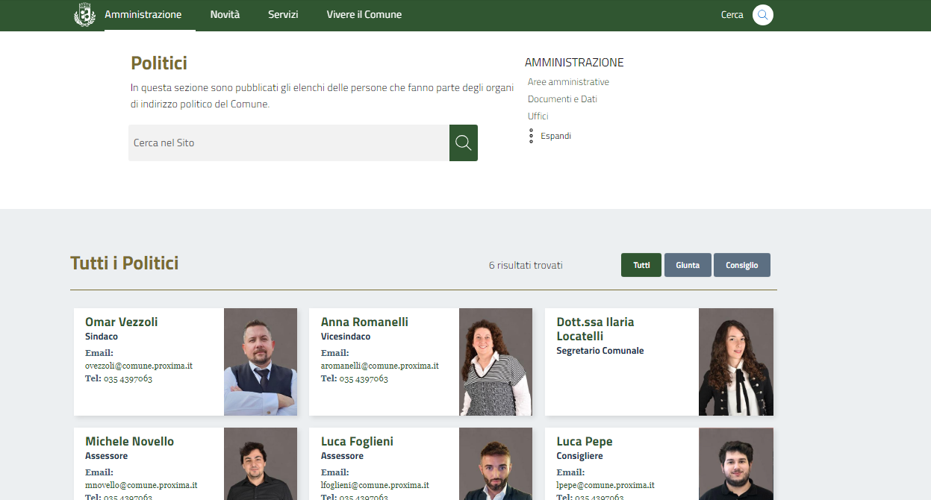Screen dimensions: 931x500
Task: Click Luca Foglieni's photo thumbnail
Action: click(x=495, y=464)
